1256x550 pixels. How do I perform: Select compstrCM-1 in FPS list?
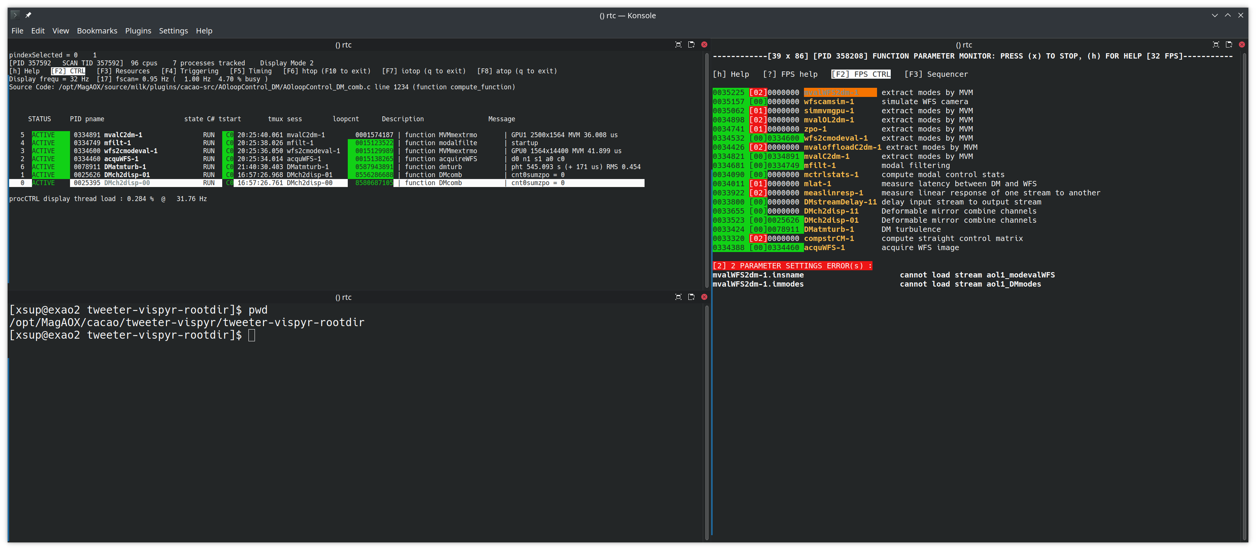click(829, 239)
